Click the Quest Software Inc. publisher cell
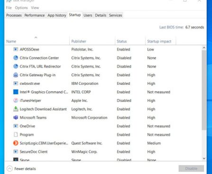Viewport: 212px width, 174px height. [x=87, y=143]
